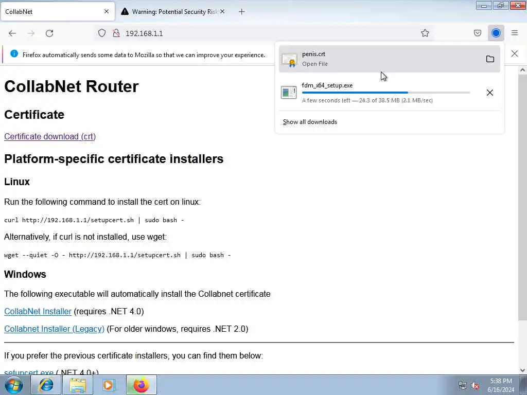
Task: Click the curl setupcert.sh command text
Action: (x=94, y=220)
